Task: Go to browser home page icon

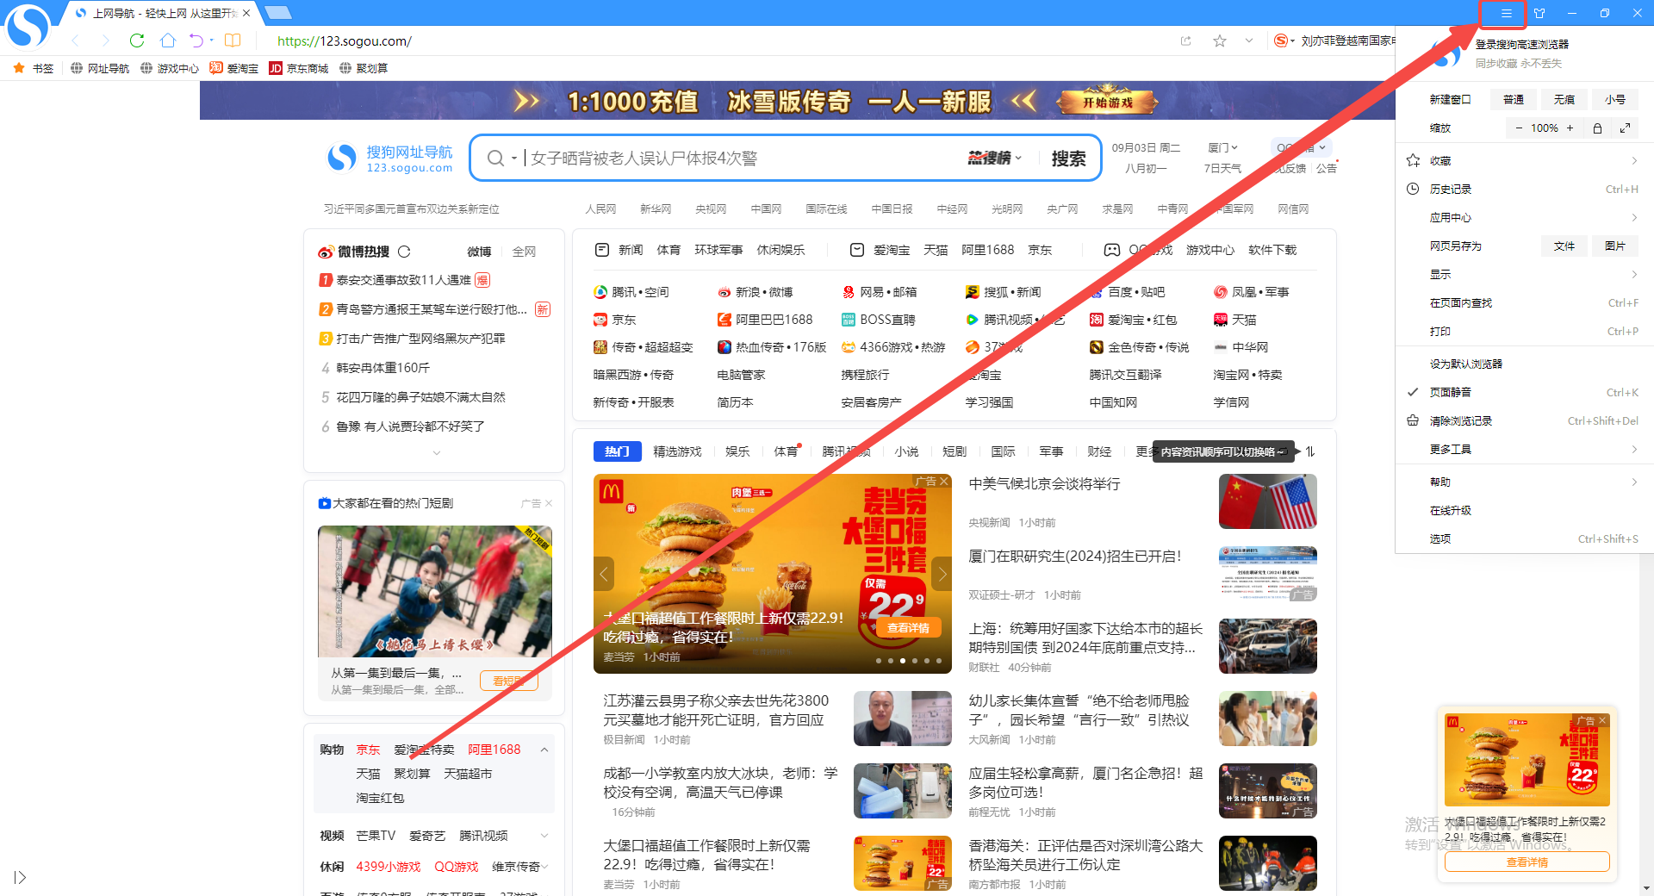Action: (x=168, y=40)
